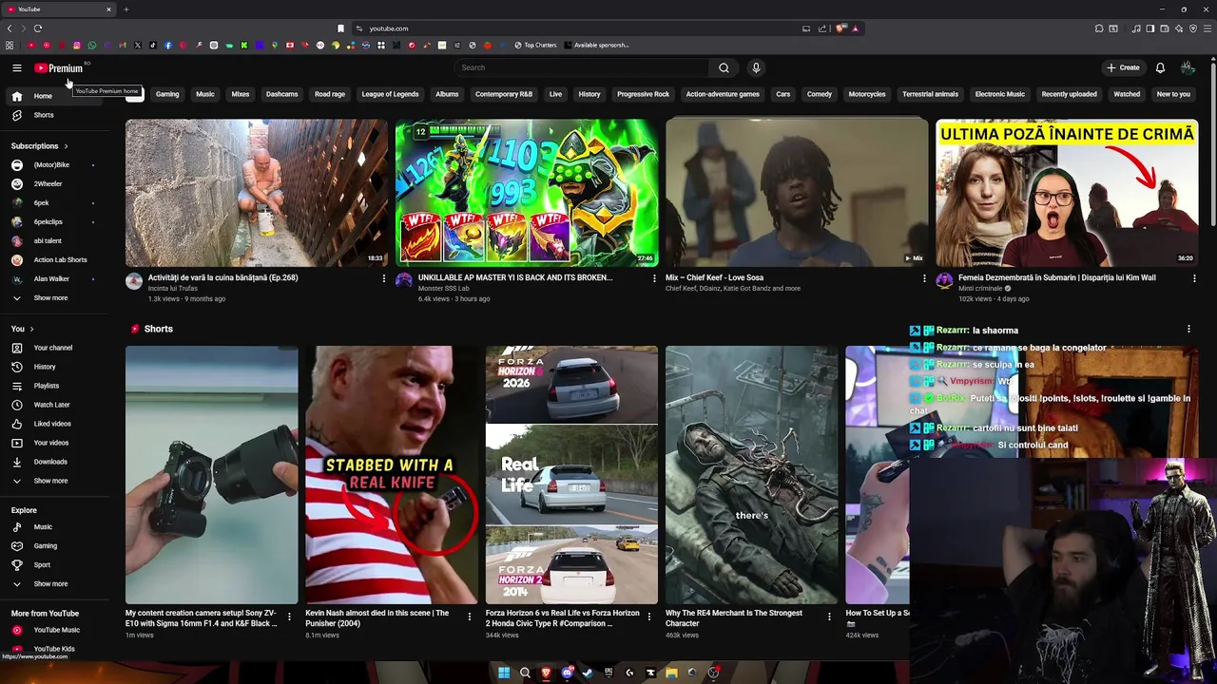Click the Create button
The height and width of the screenshot is (684, 1217).
click(1123, 67)
